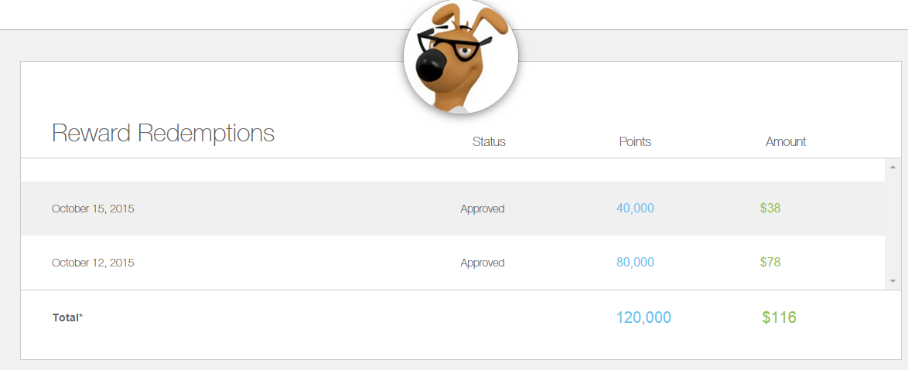Screen dimensions: 908x370
Task: Click Approved status for October 15
Action: [x=483, y=209]
